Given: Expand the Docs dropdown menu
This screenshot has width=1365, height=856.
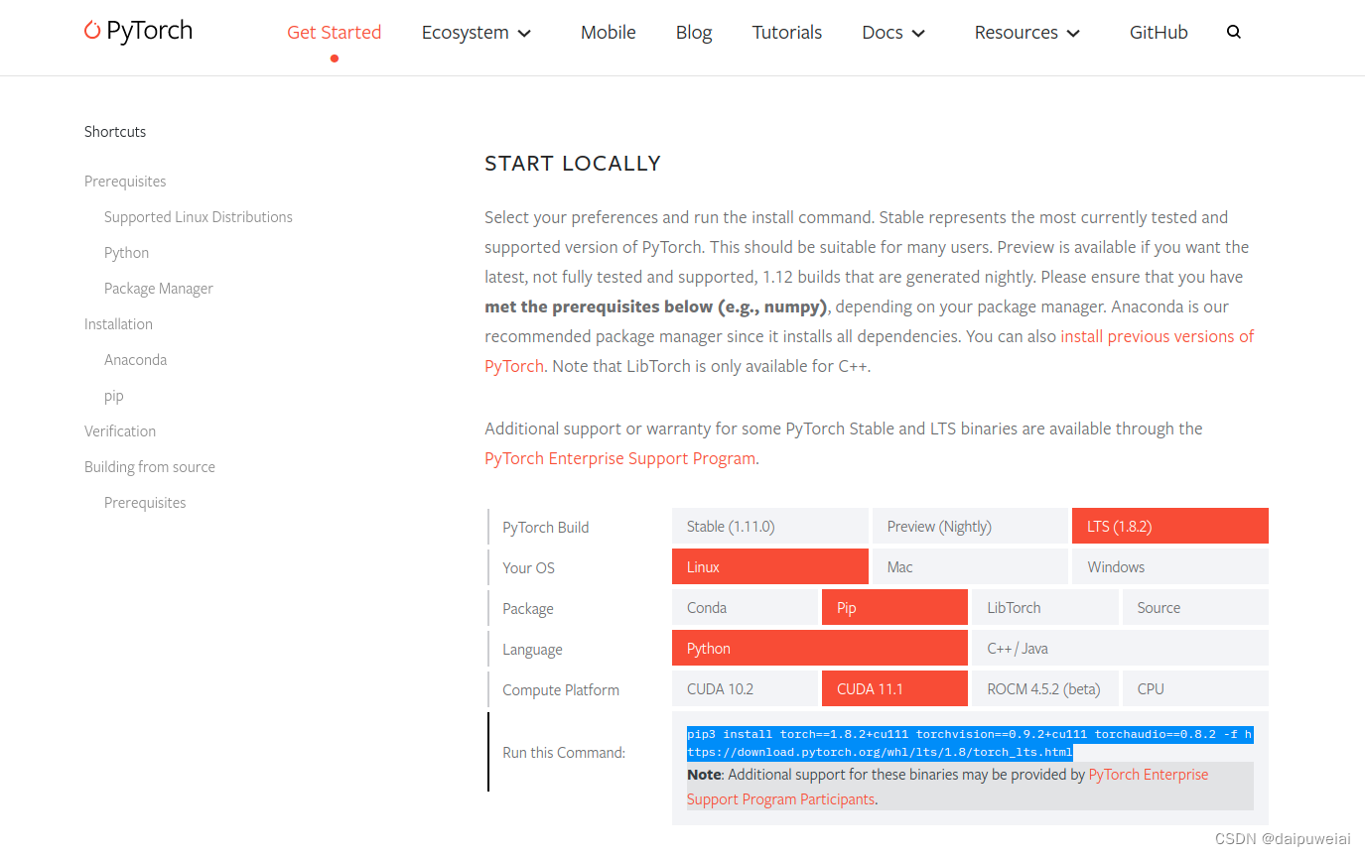Looking at the screenshot, I should tap(893, 32).
